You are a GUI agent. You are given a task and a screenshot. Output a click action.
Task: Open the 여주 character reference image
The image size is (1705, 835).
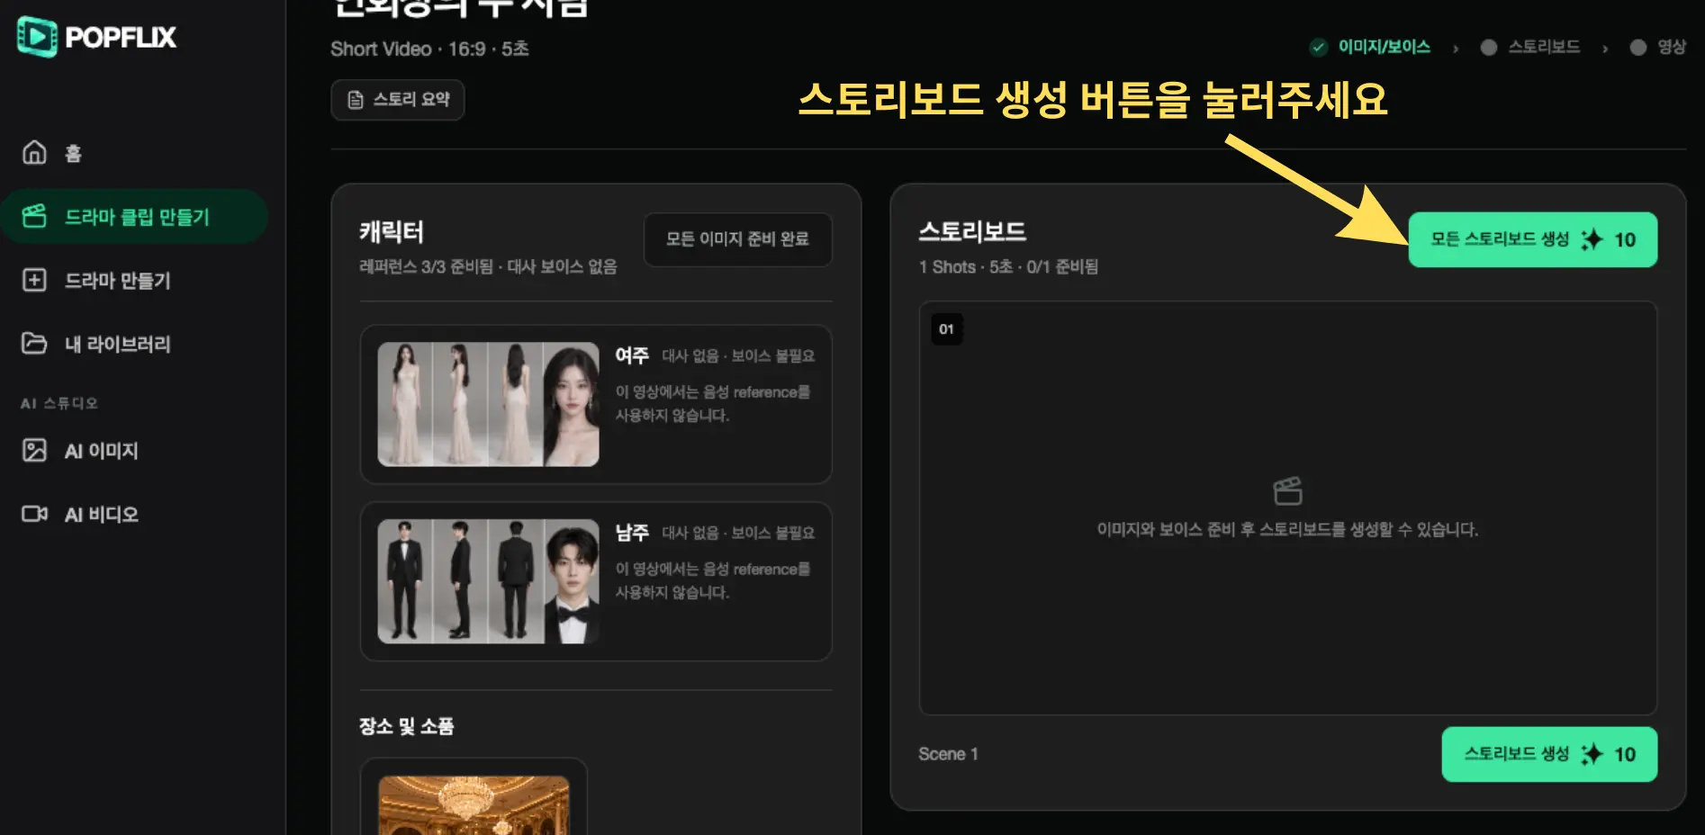pyautogui.click(x=488, y=404)
